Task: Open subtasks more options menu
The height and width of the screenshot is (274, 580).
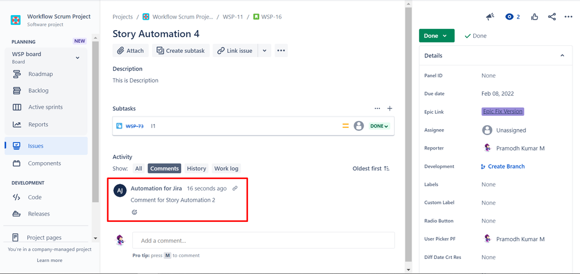Action: click(x=377, y=108)
